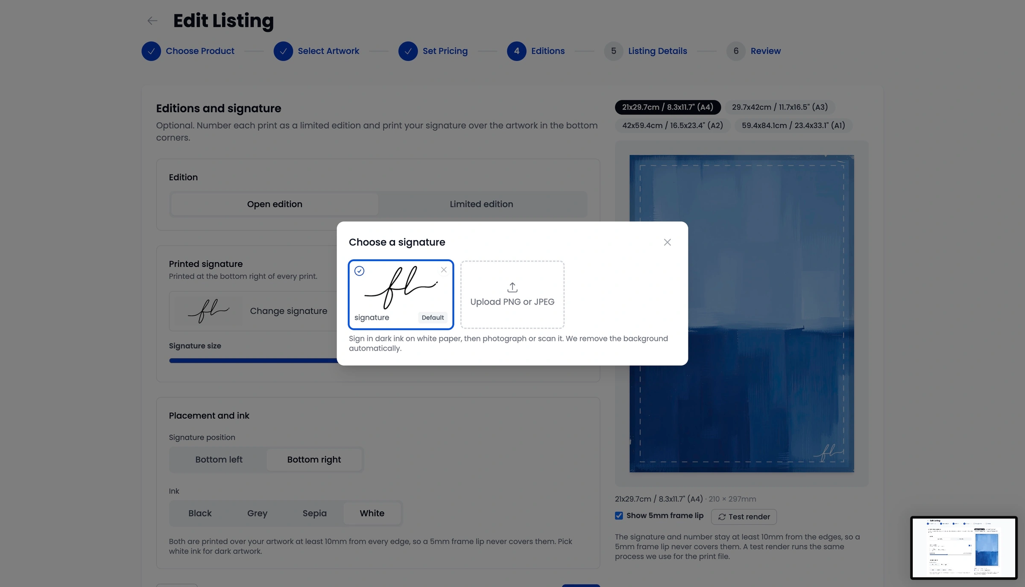Image resolution: width=1025 pixels, height=587 pixels.
Task: Select the A4 size preview chip
Action: tap(668, 107)
